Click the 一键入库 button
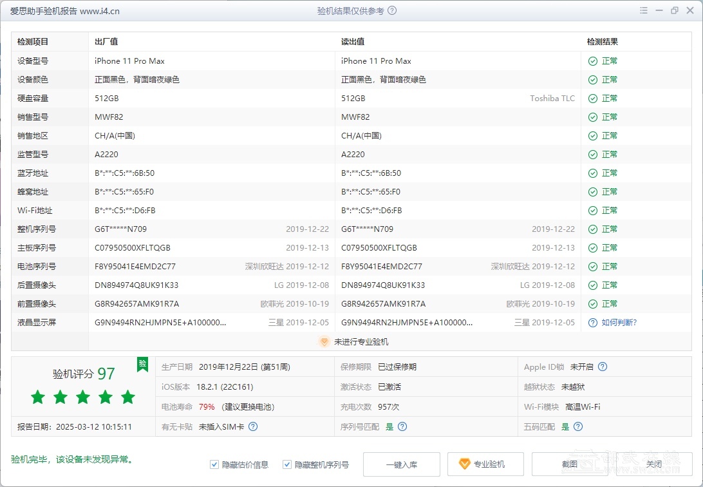 (402, 464)
